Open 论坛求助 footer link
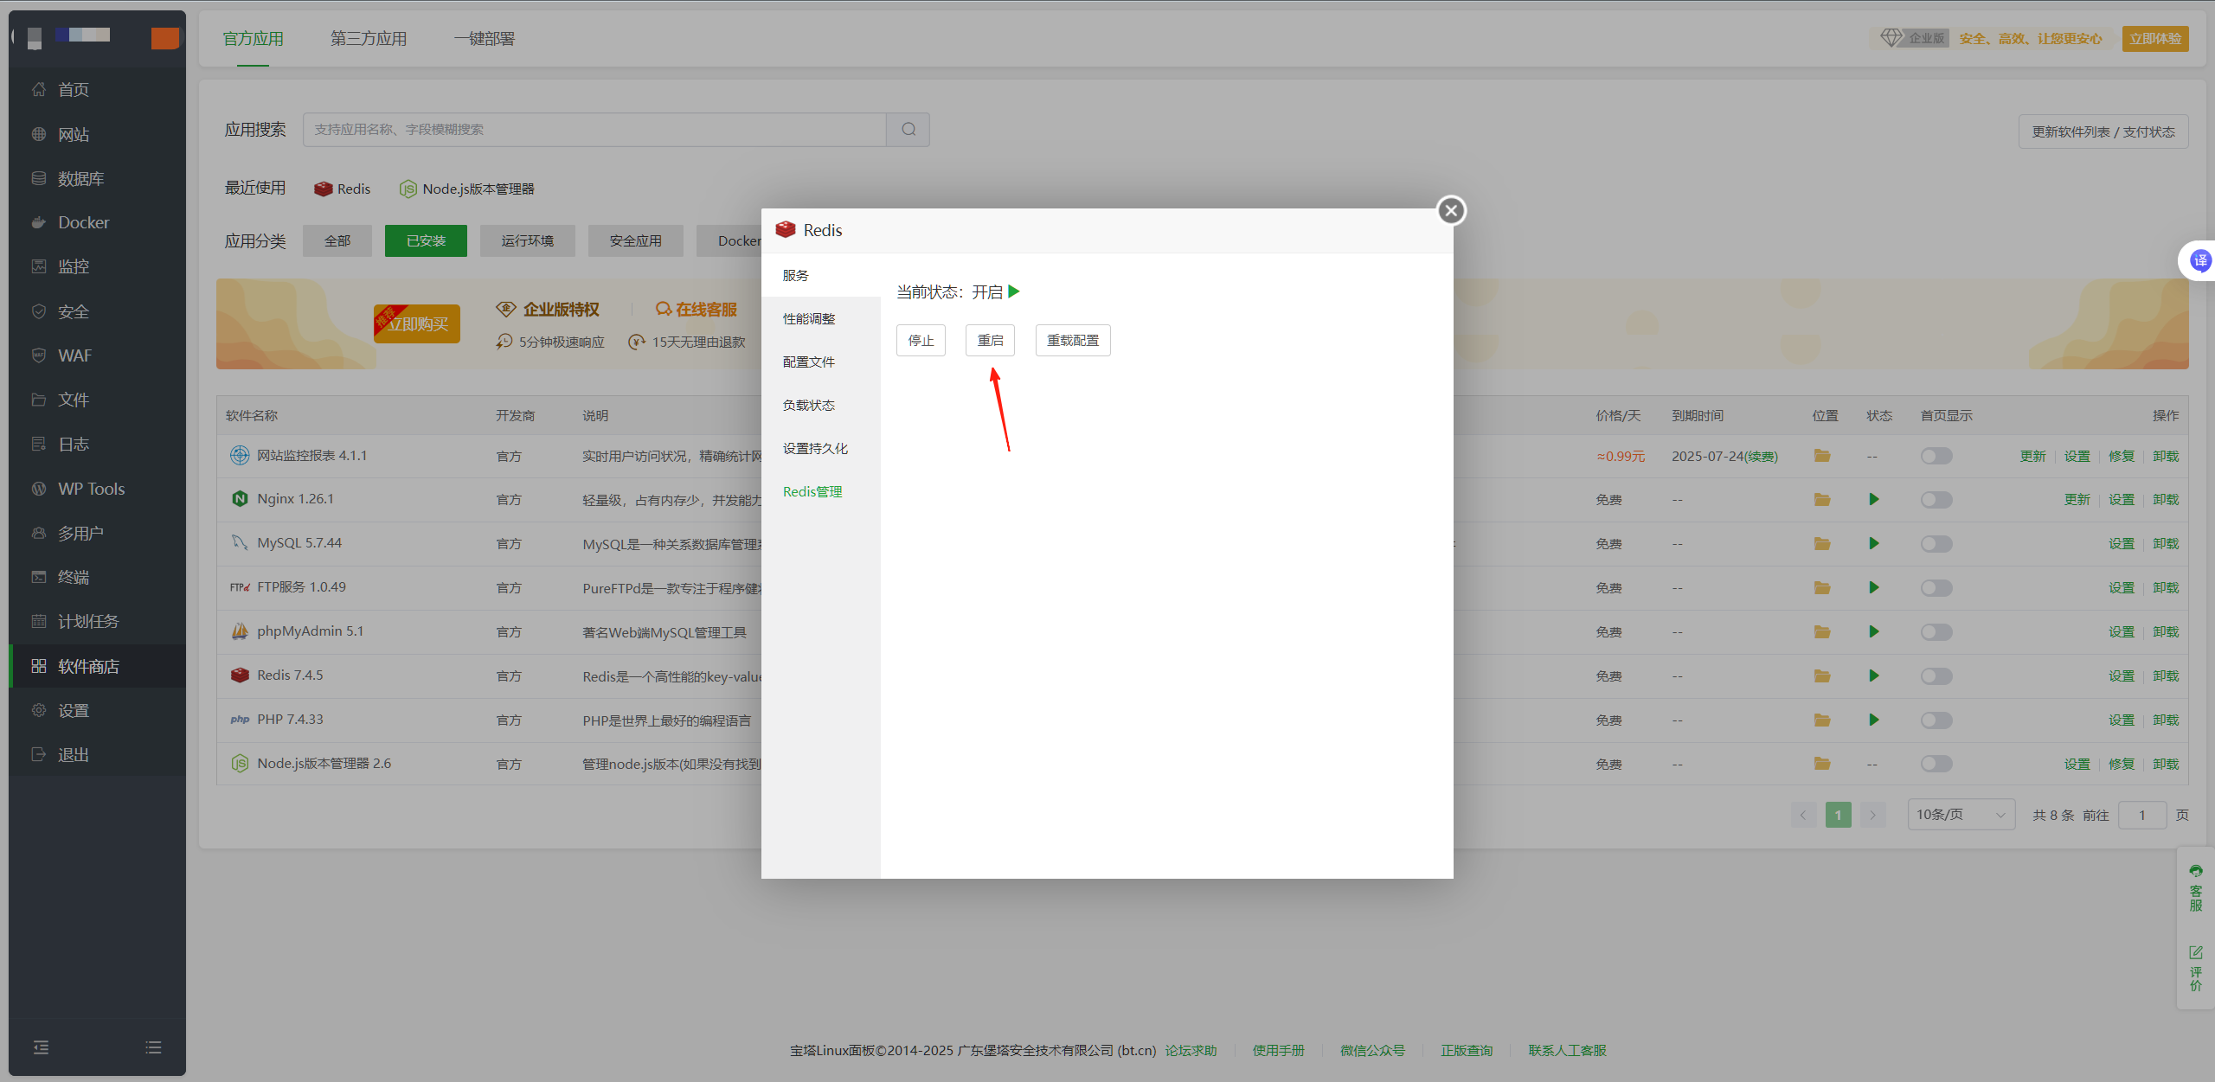The height and width of the screenshot is (1082, 2215). tap(1191, 1050)
